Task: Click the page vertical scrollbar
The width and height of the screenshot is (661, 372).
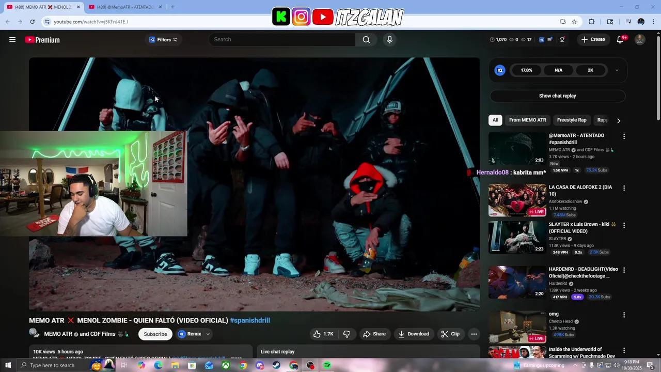Action: tap(658, 78)
